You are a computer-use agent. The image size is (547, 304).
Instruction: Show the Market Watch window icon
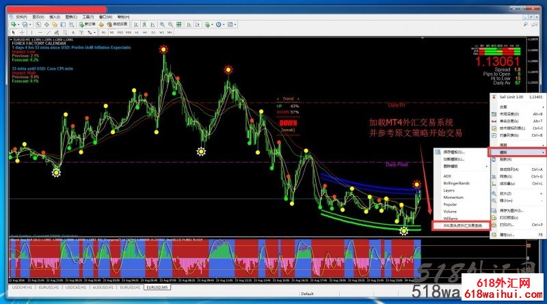(x=38, y=25)
